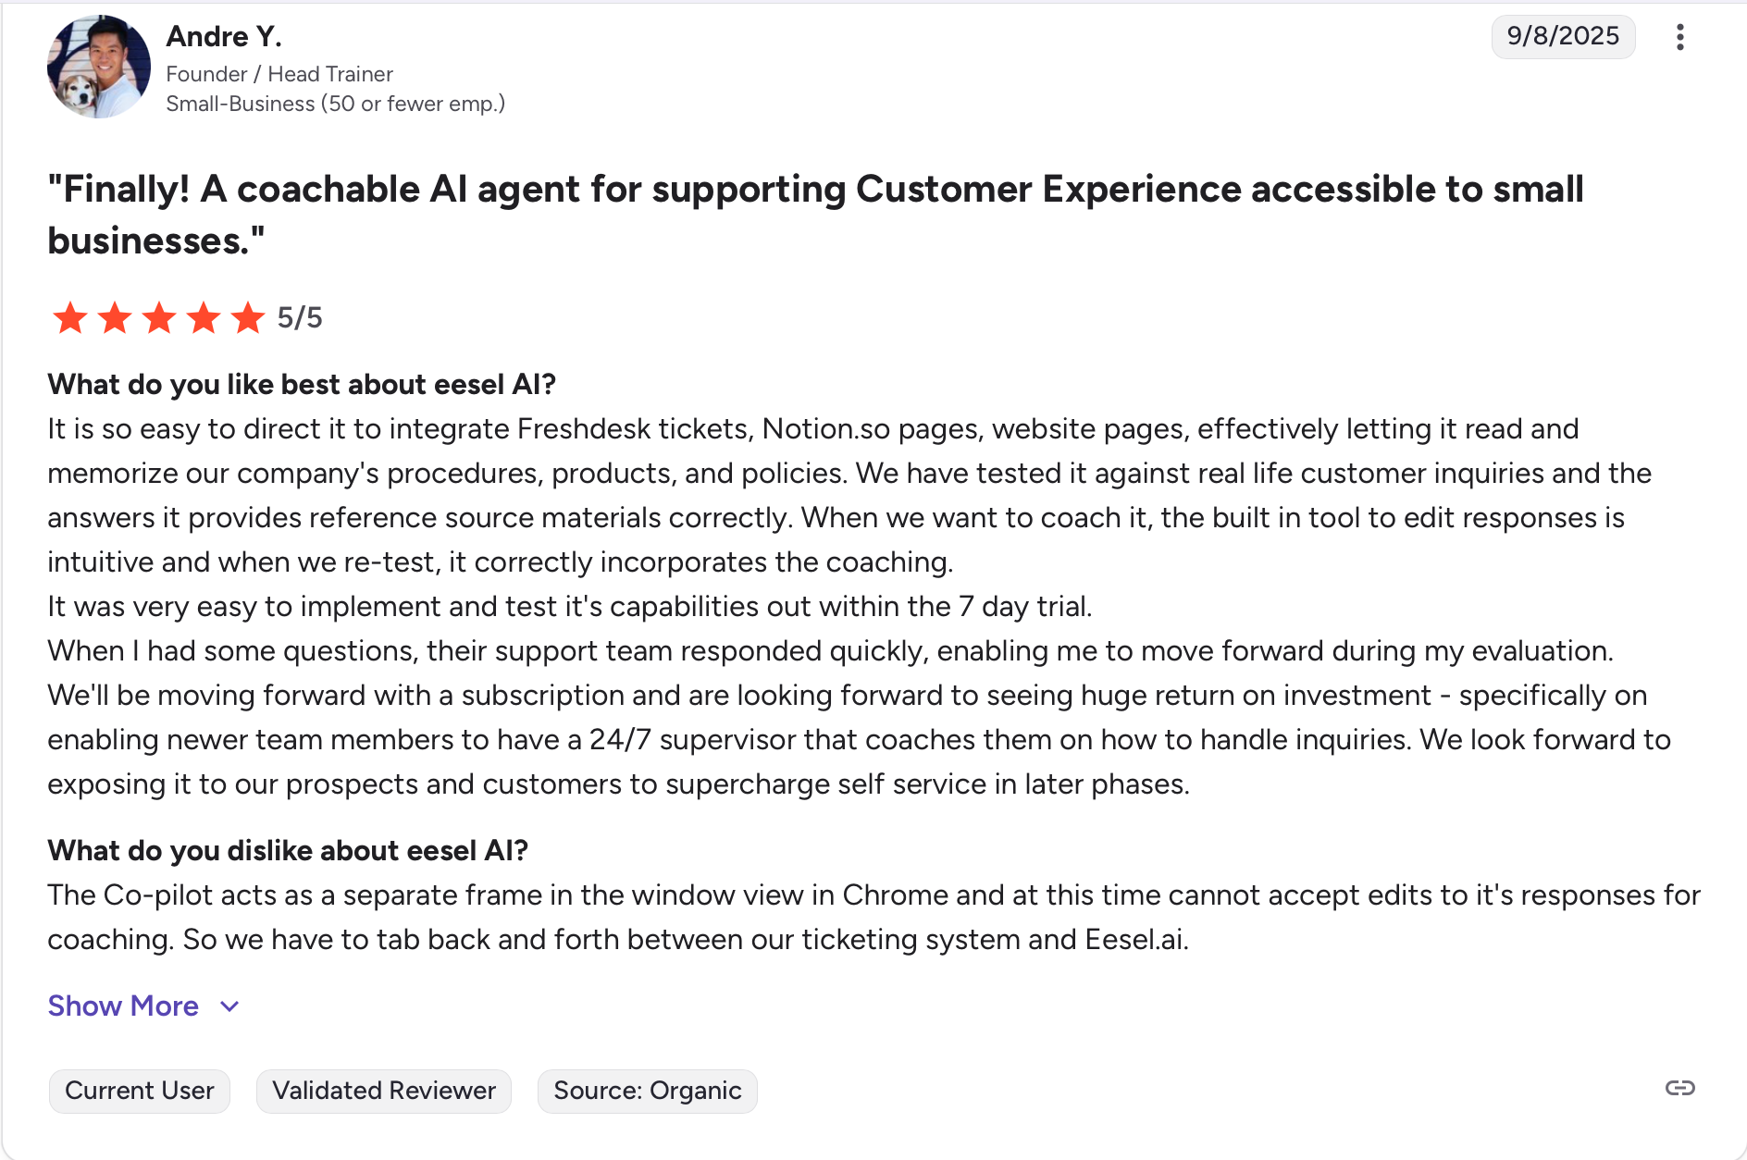Click the fifth orange rating star

(248, 317)
